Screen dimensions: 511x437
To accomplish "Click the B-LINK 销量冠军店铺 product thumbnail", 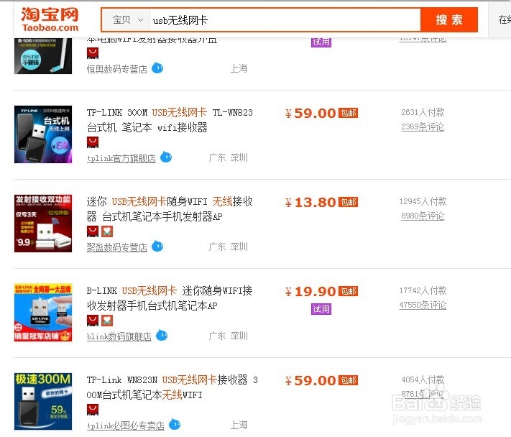I will (x=43, y=313).
